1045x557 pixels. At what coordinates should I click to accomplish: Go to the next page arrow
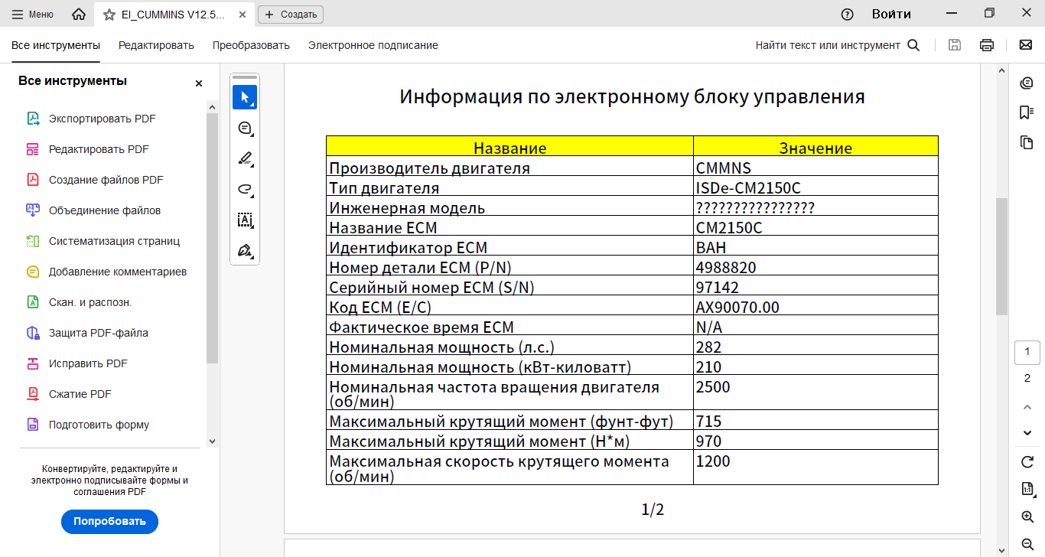pos(1027,433)
